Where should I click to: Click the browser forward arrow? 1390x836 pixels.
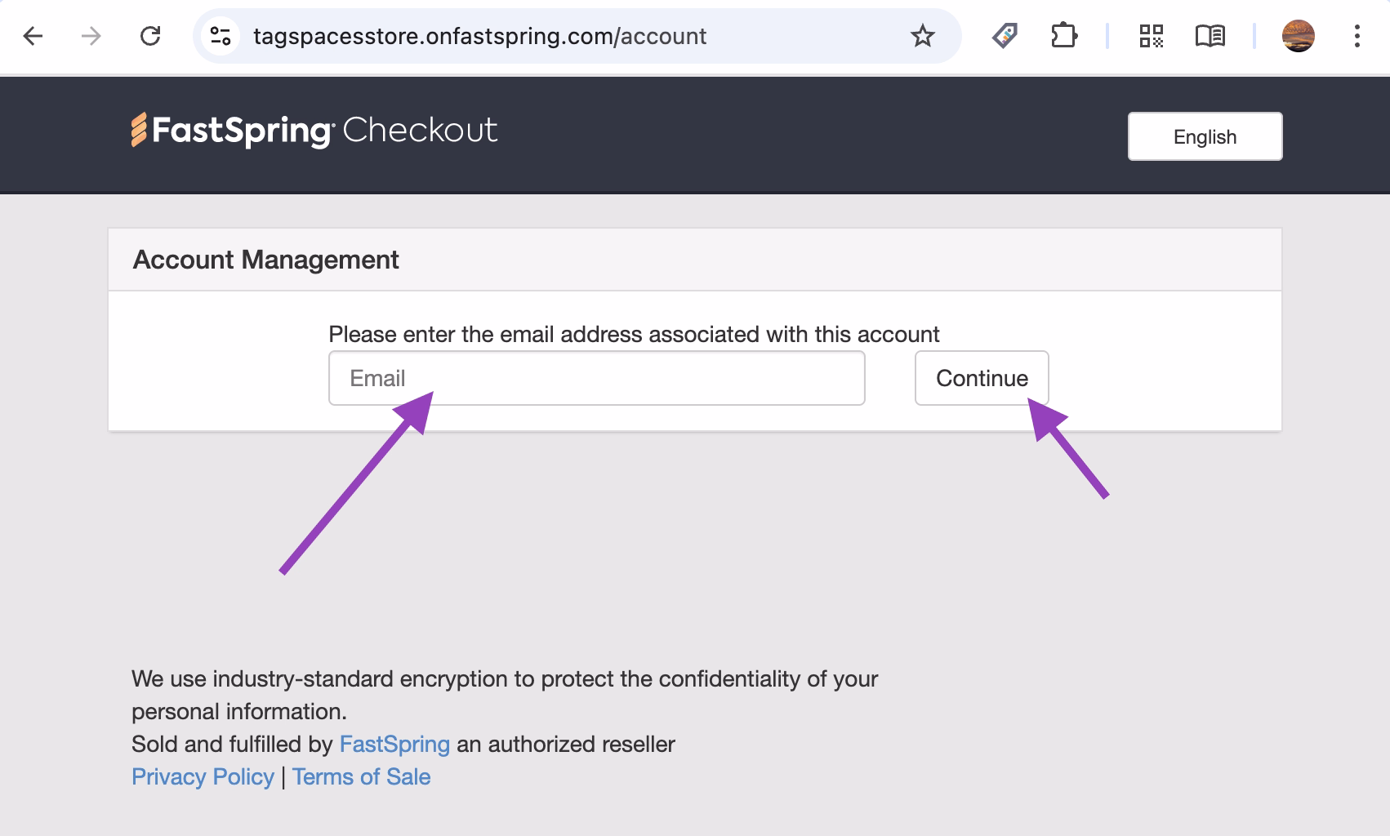[91, 36]
